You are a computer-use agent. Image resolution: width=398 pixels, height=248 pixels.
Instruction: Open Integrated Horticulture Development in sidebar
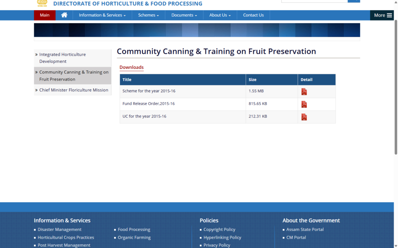[62, 58]
